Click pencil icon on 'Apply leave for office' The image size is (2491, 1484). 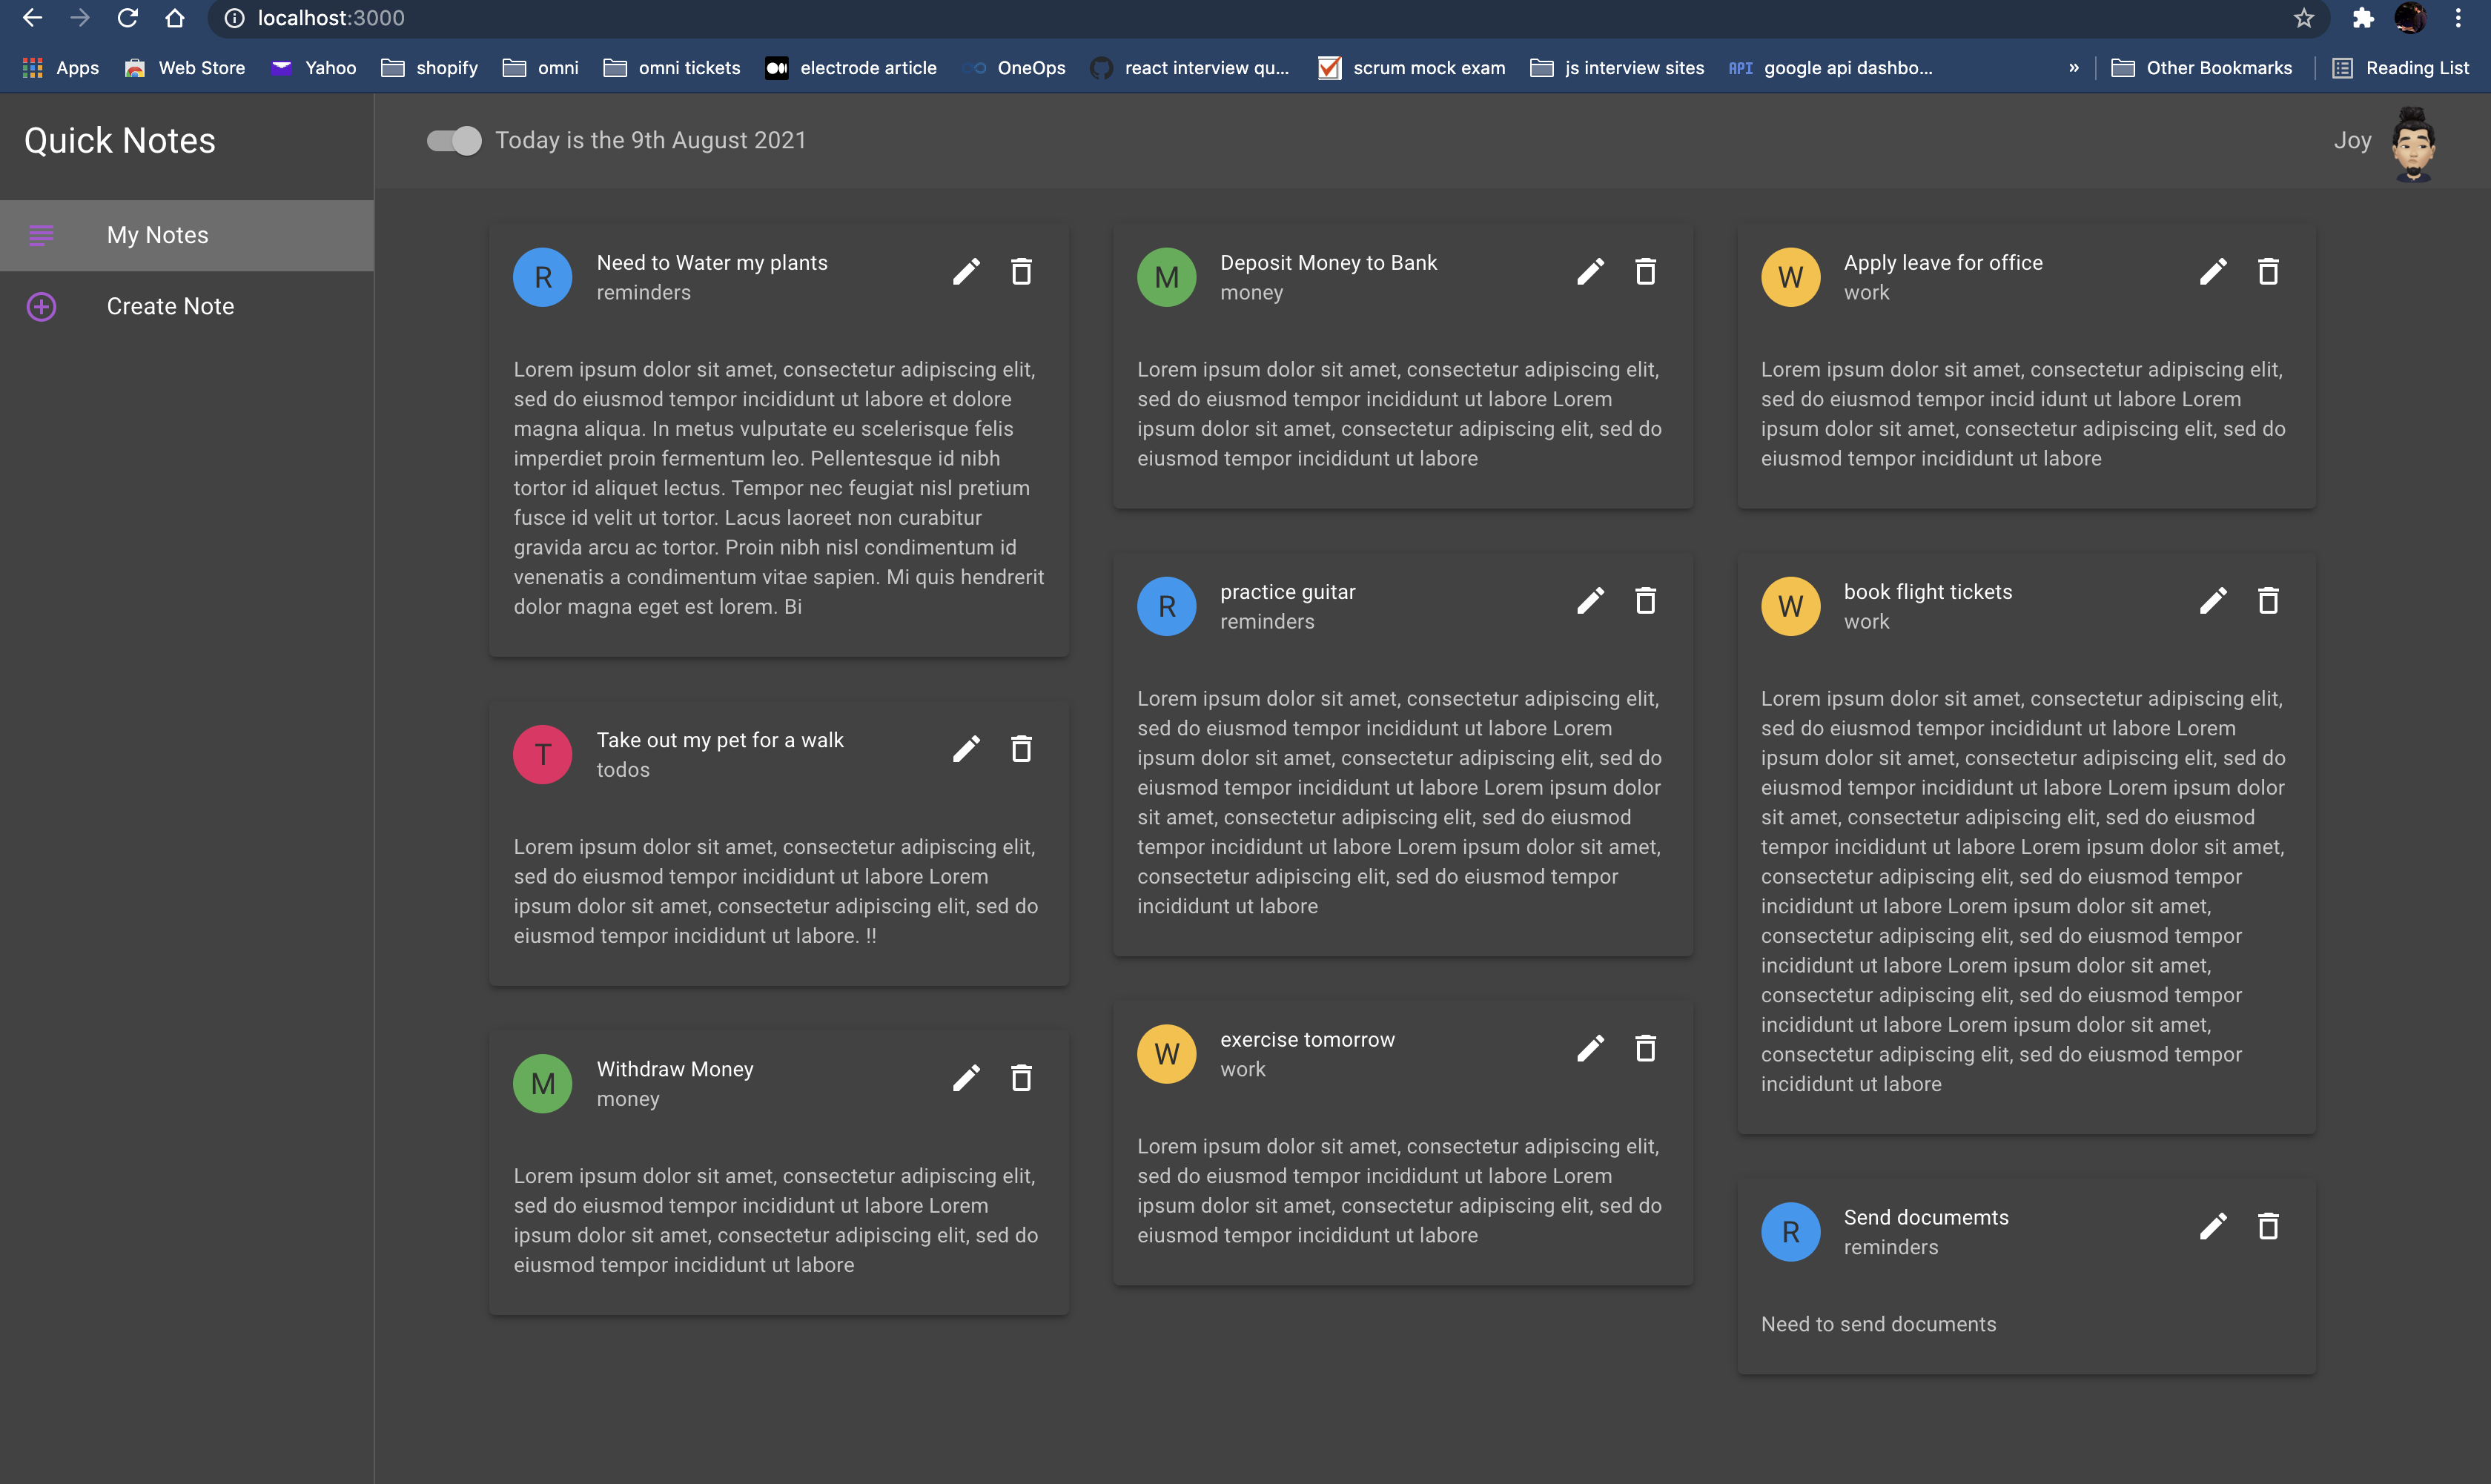click(x=2212, y=272)
